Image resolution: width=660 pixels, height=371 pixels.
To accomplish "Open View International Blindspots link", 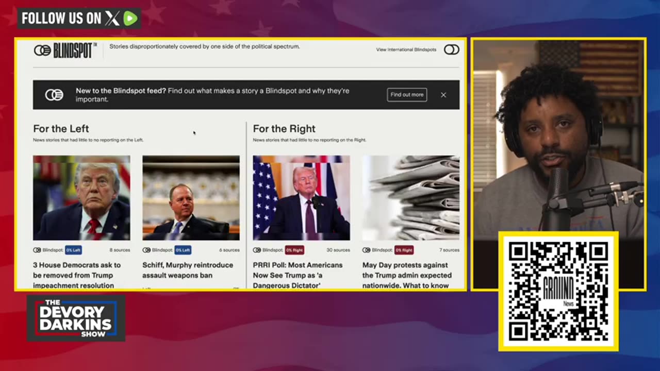I will point(406,49).
